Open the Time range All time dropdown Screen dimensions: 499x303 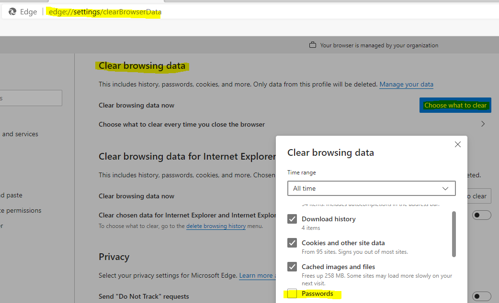pos(372,188)
